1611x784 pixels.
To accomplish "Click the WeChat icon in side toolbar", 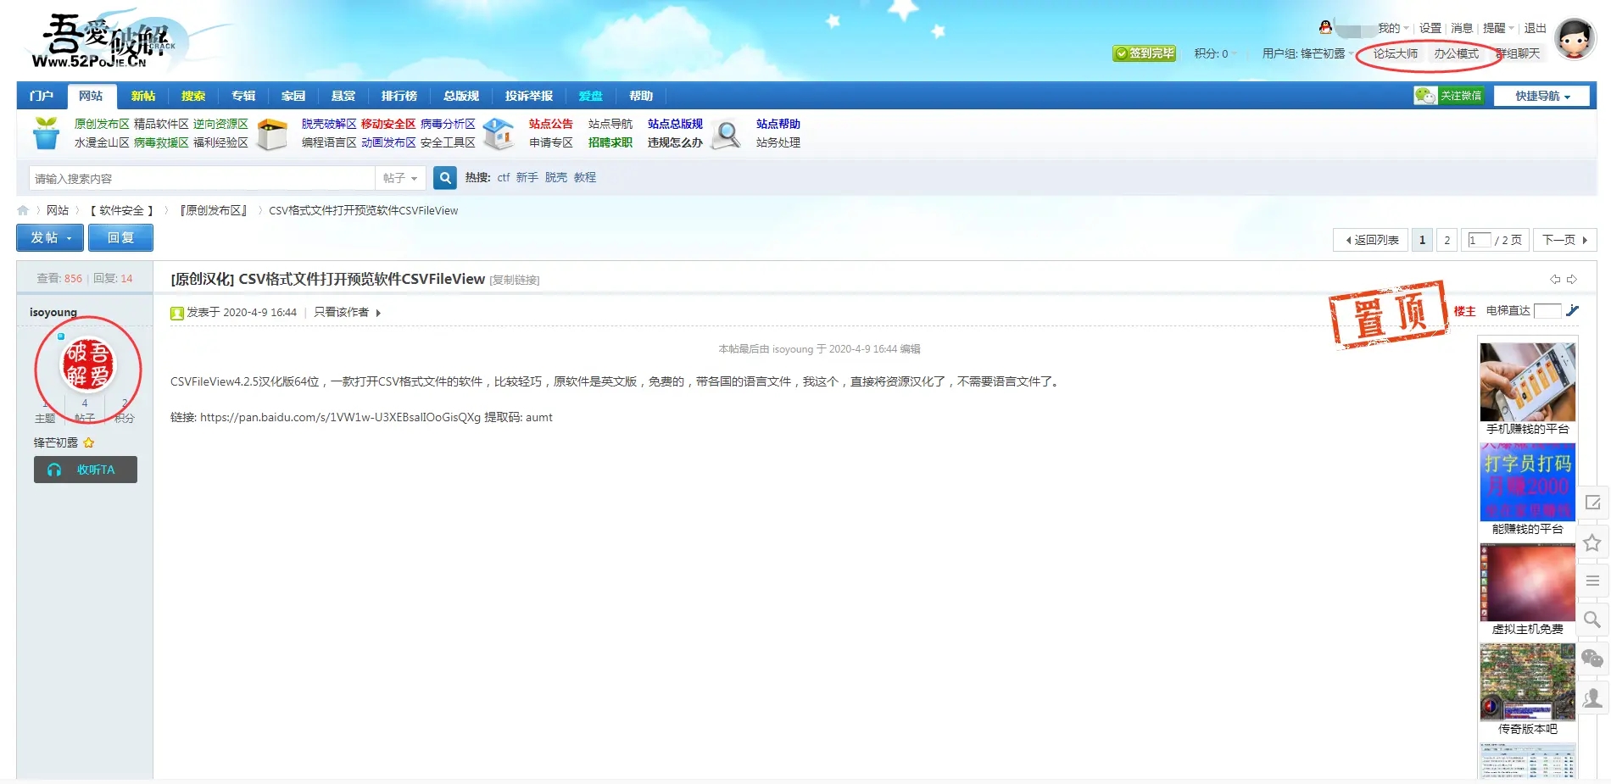I will pyautogui.click(x=1592, y=659).
